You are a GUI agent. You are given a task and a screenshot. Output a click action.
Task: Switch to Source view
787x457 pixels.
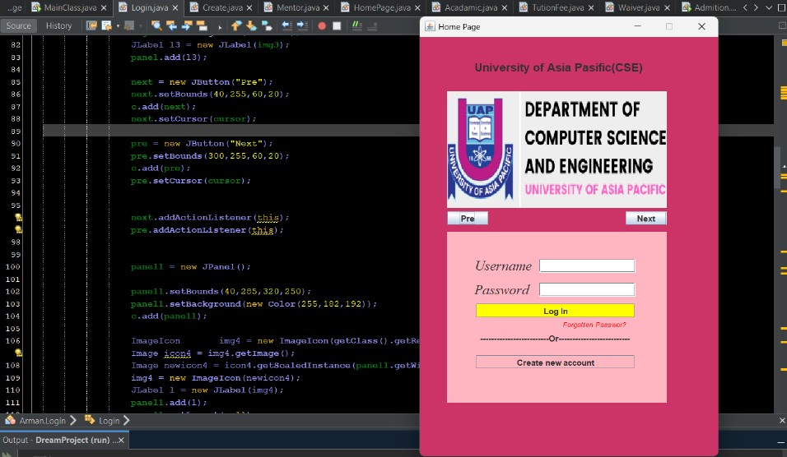[19, 25]
